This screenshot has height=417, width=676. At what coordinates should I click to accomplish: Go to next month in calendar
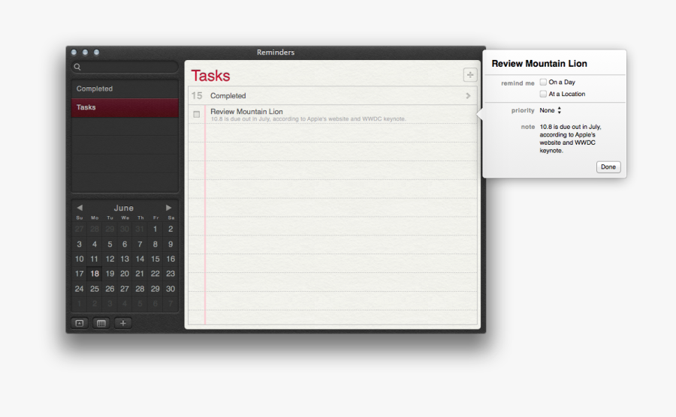click(169, 208)
